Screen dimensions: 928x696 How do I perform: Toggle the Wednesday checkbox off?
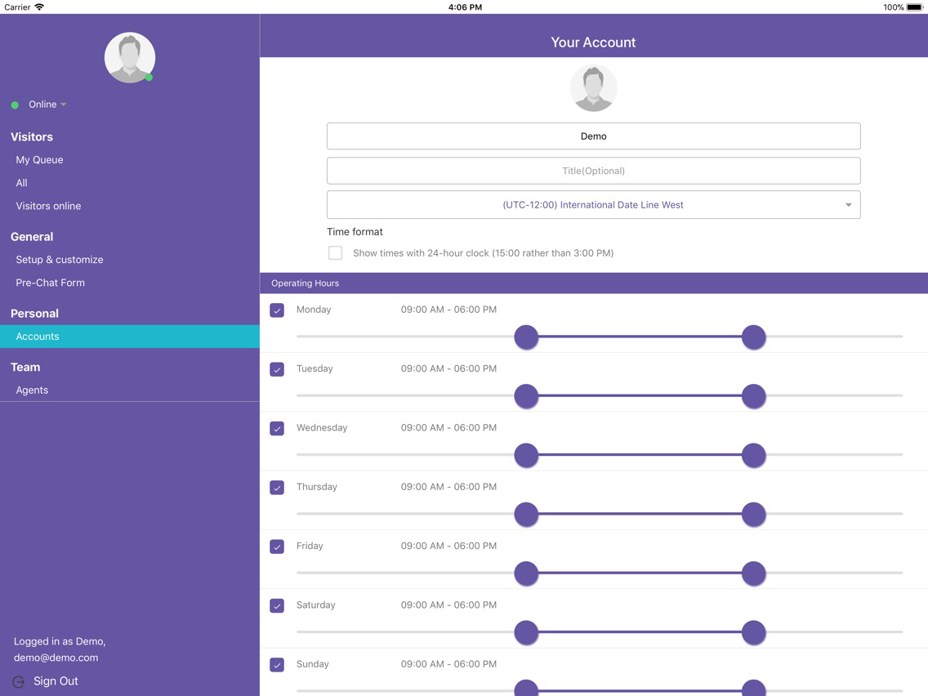pos(277,429)
